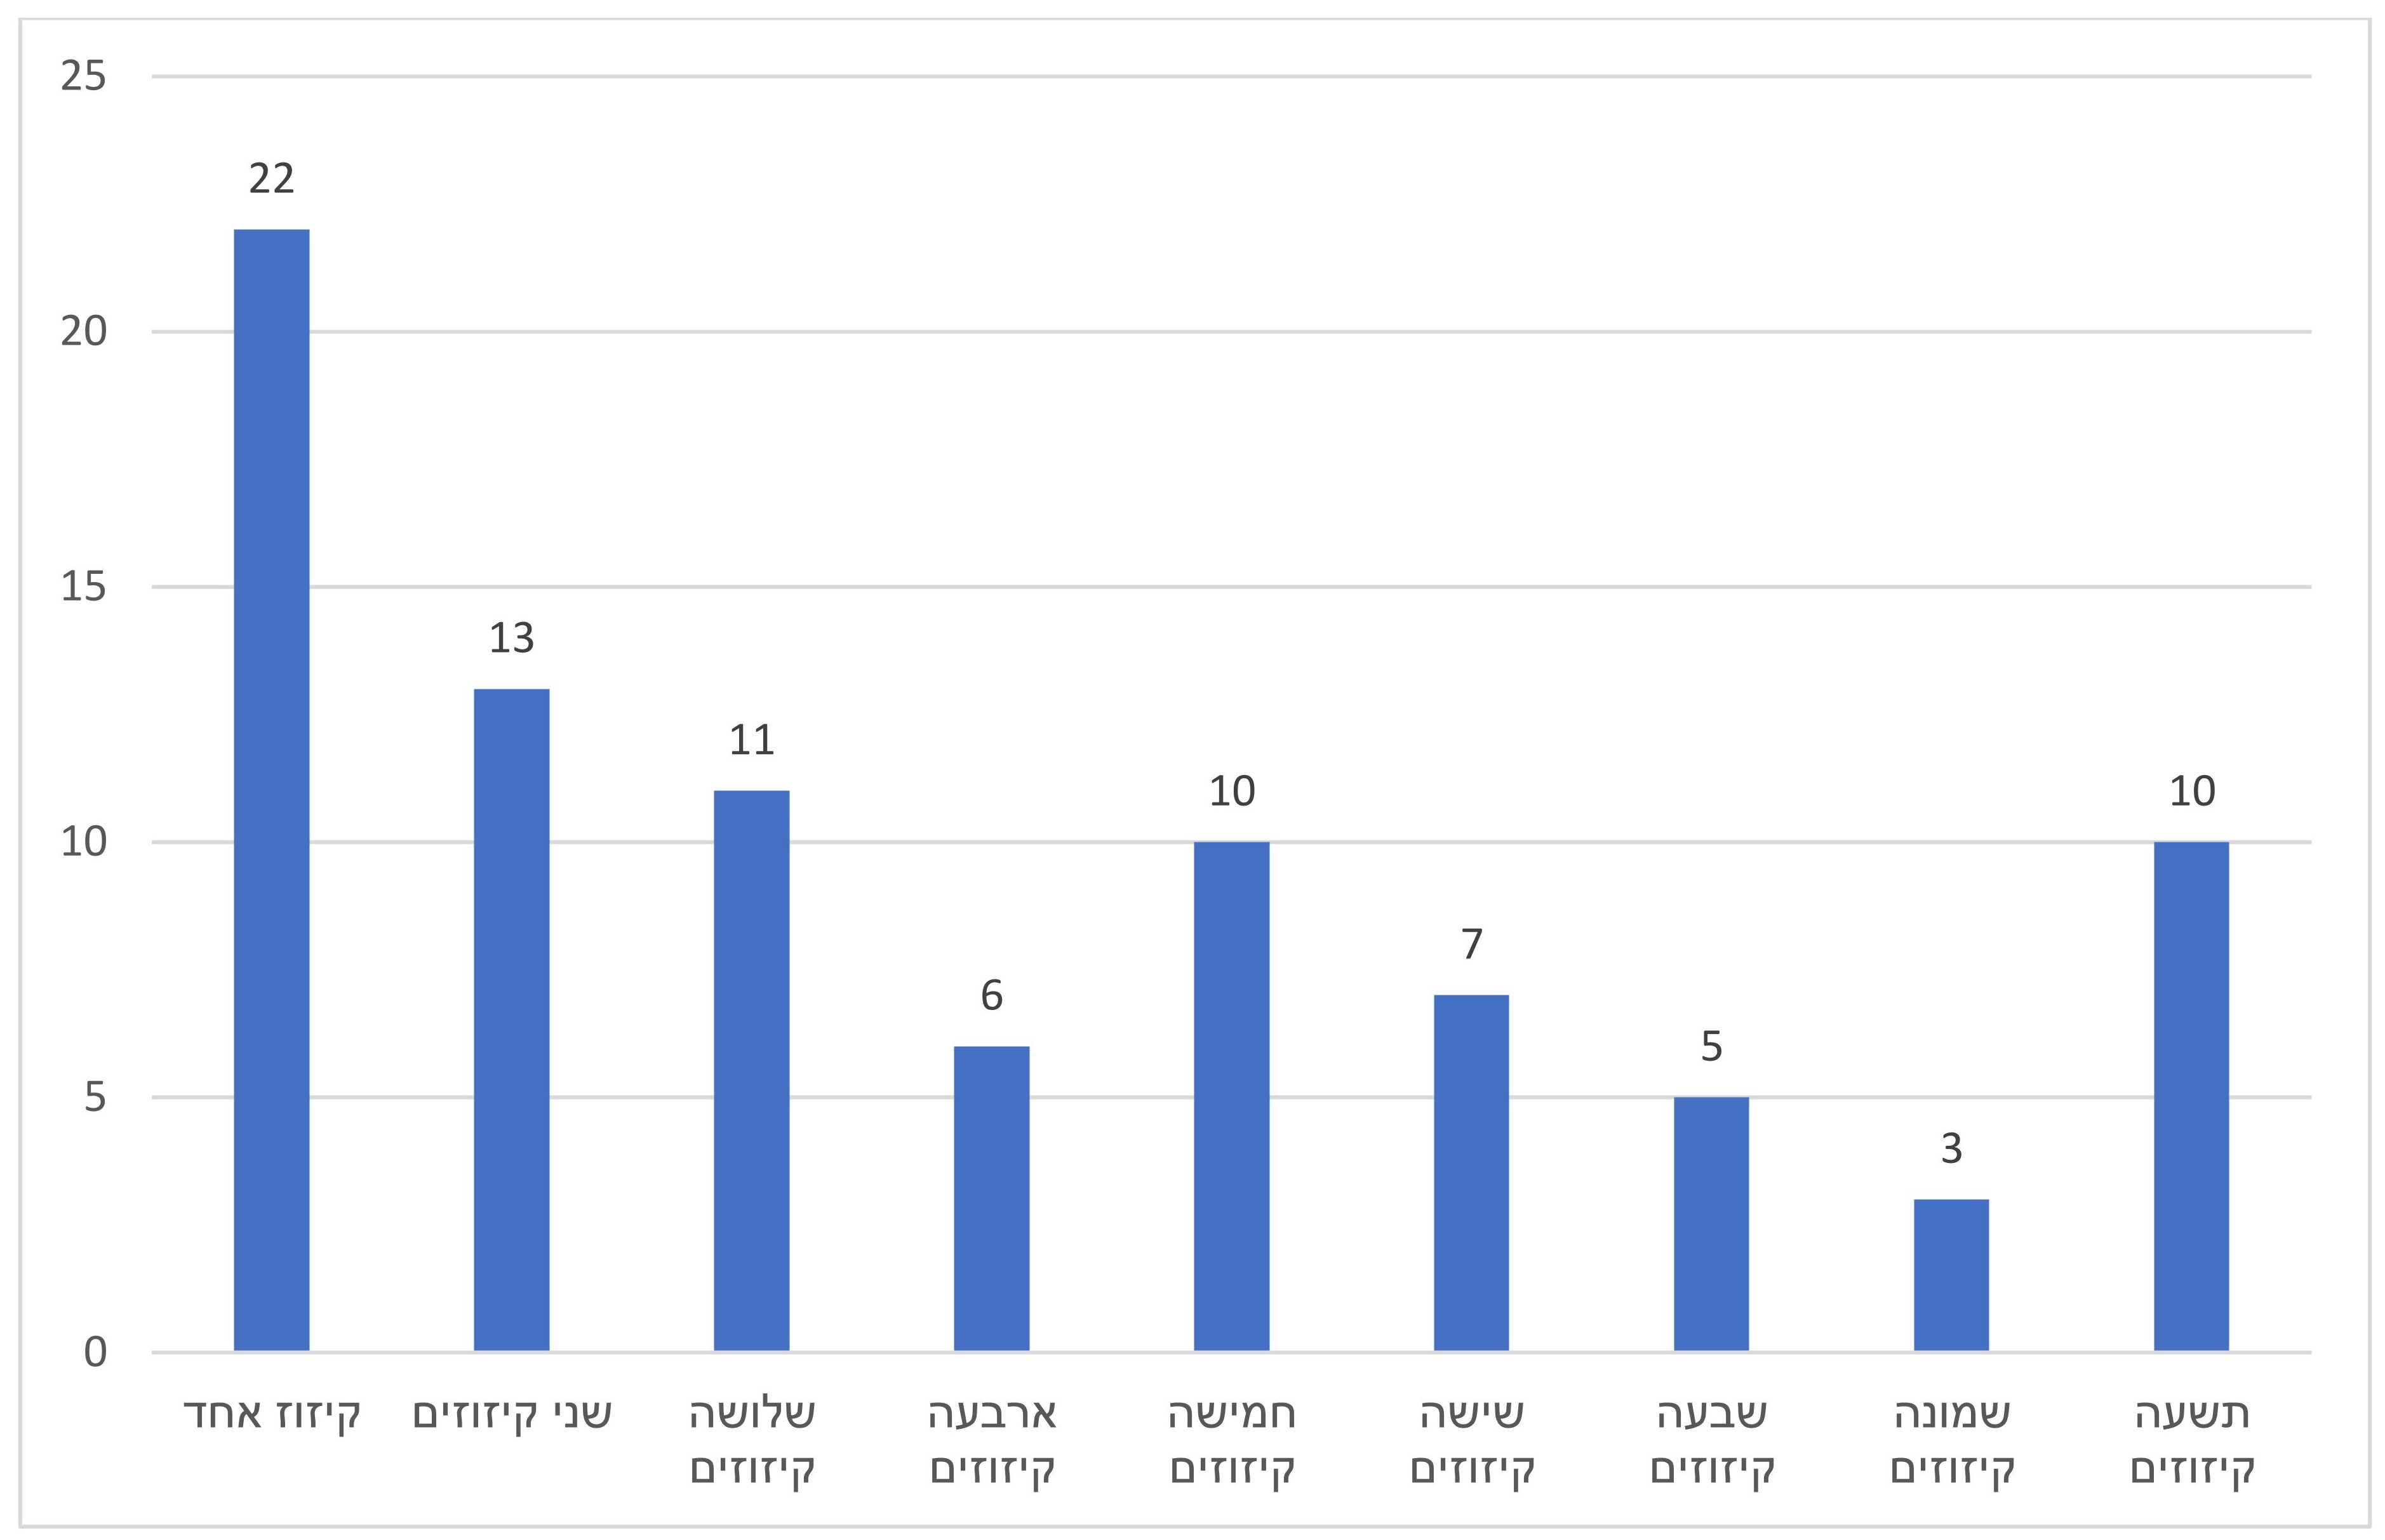
Task: Click the שמונה קיזוזים axis label
Action: (x=1951, y=1441)
